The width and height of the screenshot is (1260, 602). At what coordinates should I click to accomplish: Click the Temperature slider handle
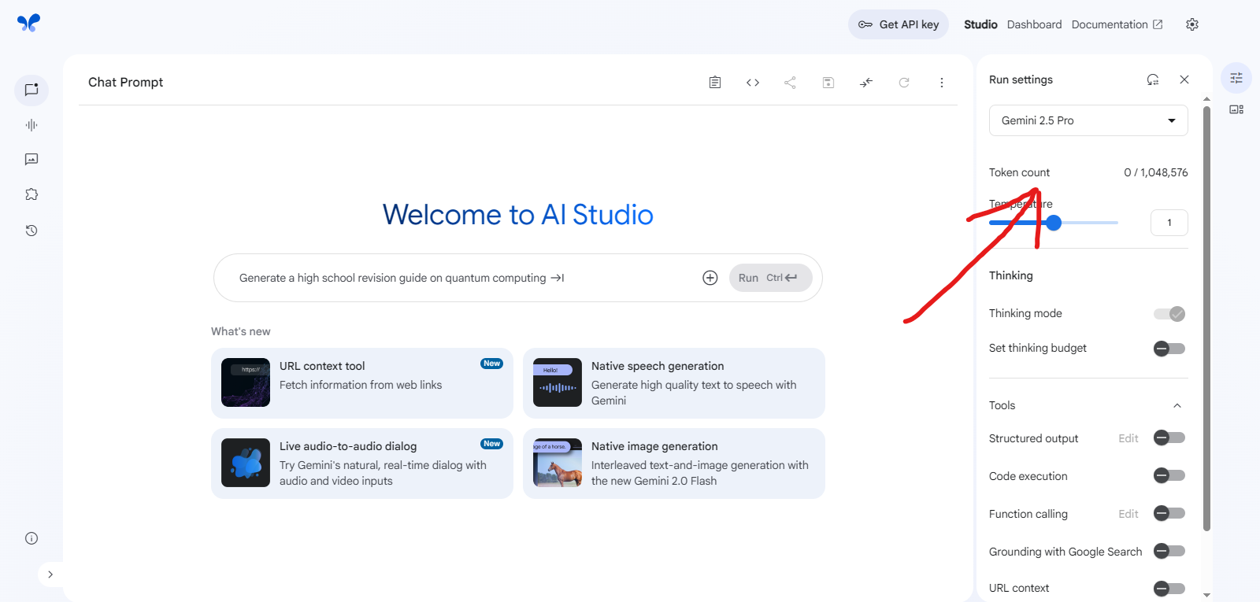1054,223
